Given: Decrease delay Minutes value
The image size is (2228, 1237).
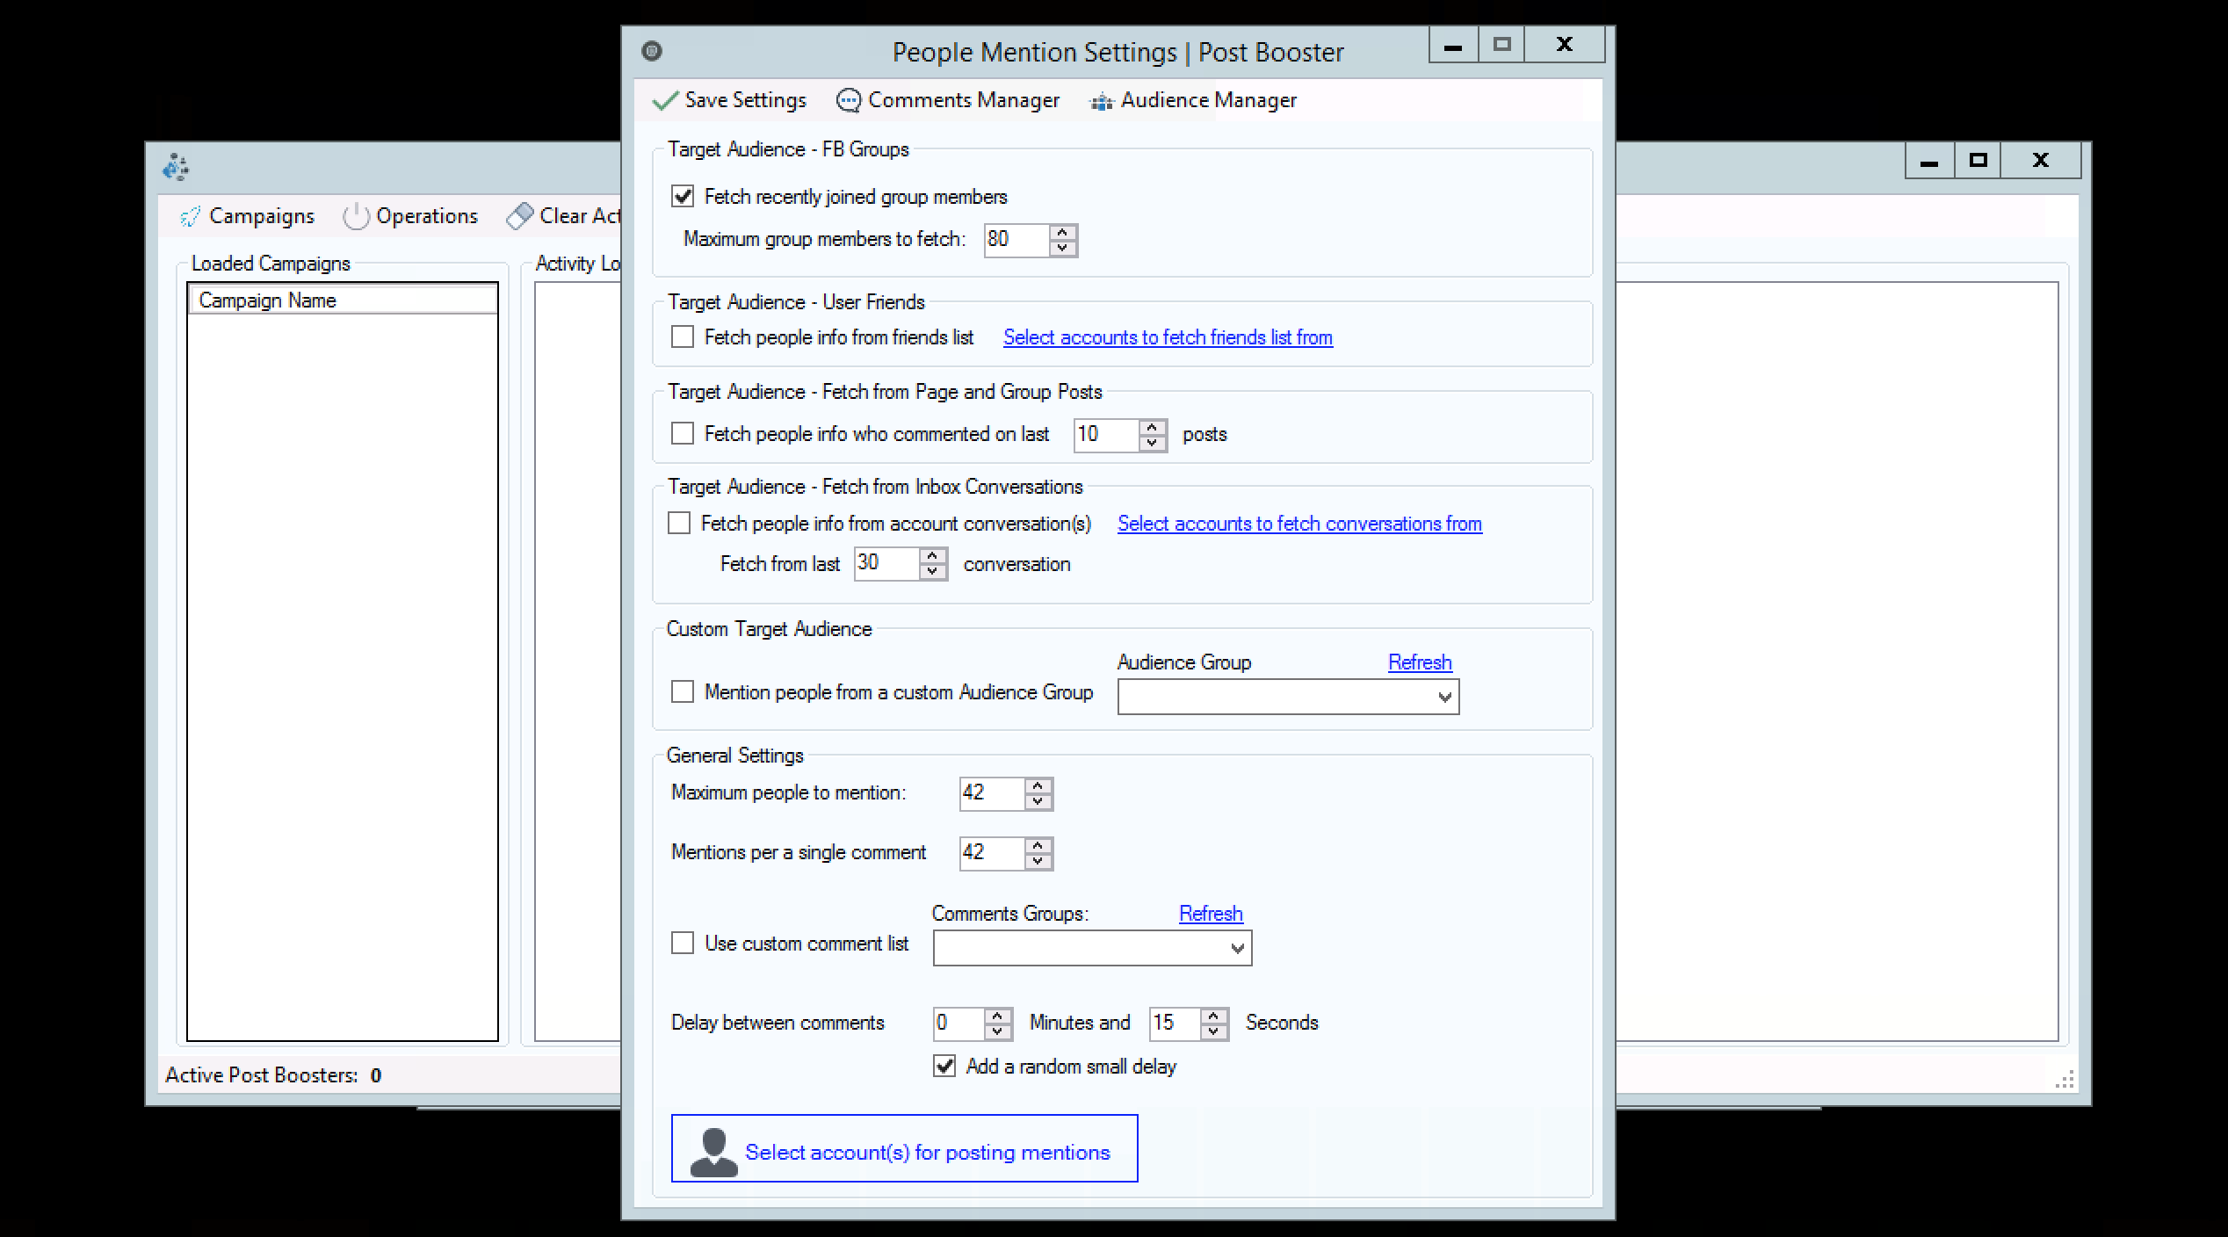Looking at the screenshot, I should (998, 1031).
